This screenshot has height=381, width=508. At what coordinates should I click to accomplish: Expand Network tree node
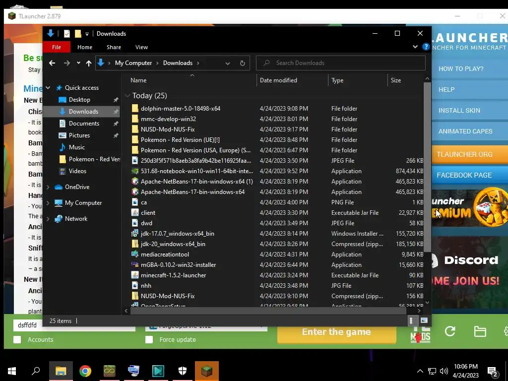(x=48, y=219)
